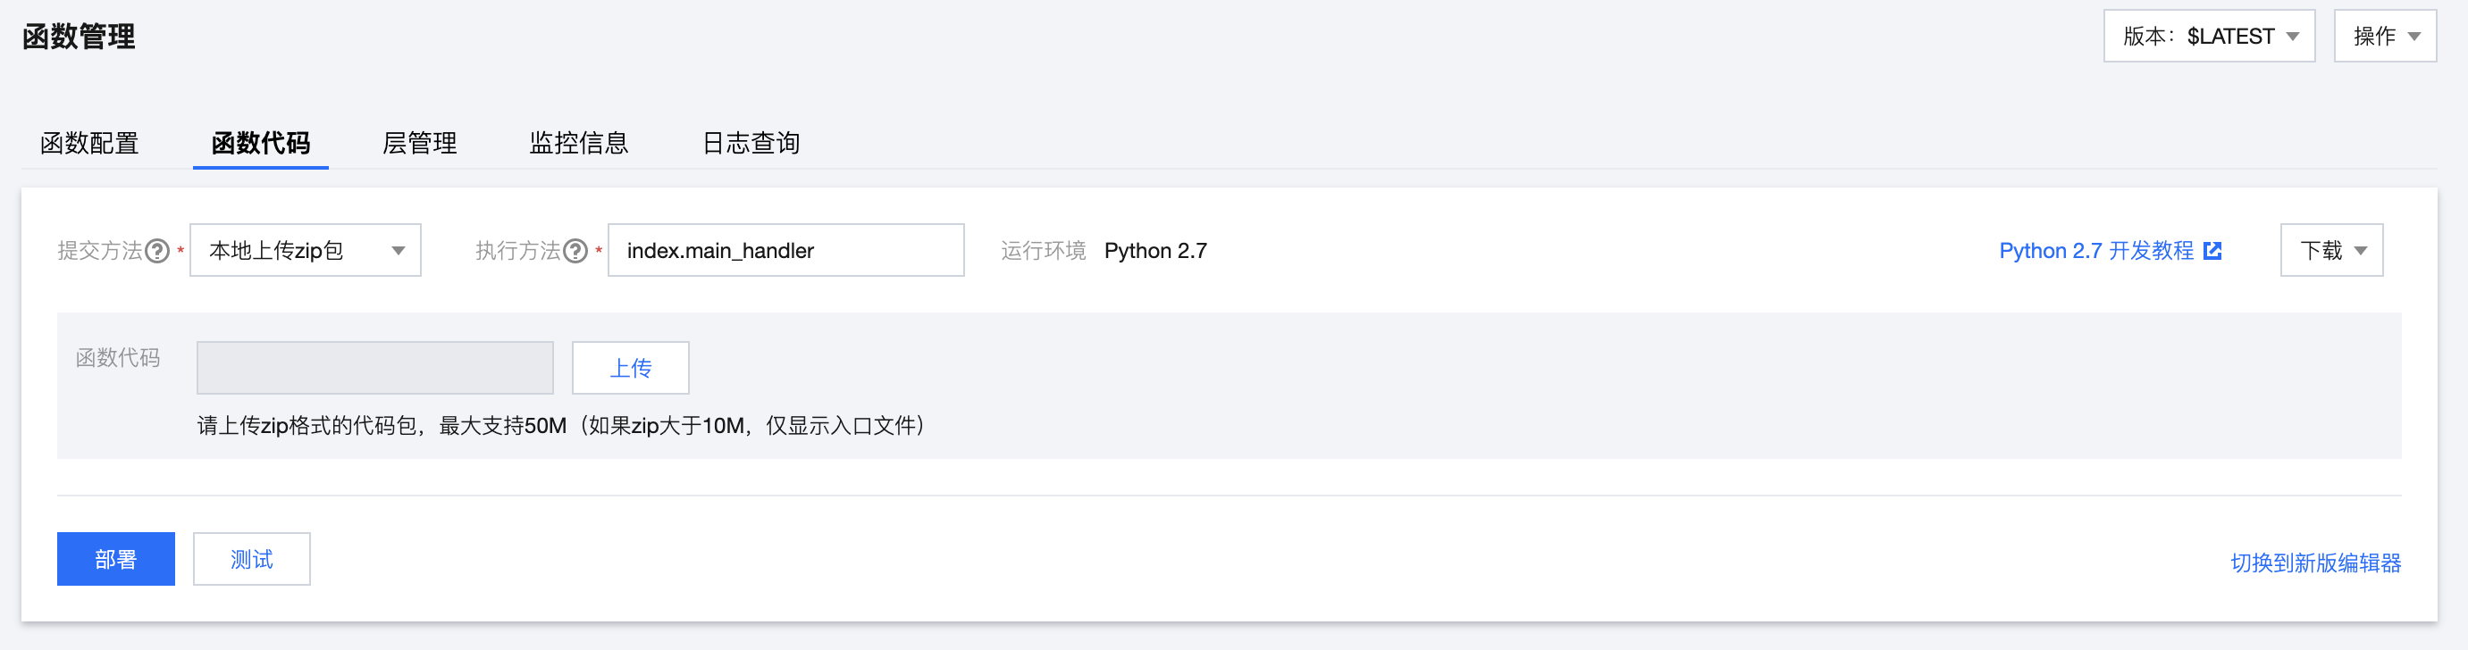
Task: Open the 日志查询 tab
Action: click(x=751, y=144)
